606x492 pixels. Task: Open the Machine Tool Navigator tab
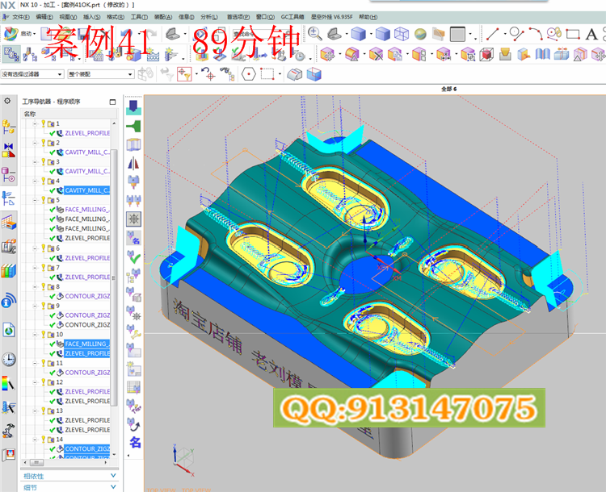pyautogui.click(x=9, y=247)
